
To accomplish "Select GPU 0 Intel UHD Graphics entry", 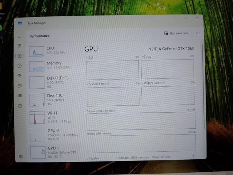I will (x=55, y=135).
